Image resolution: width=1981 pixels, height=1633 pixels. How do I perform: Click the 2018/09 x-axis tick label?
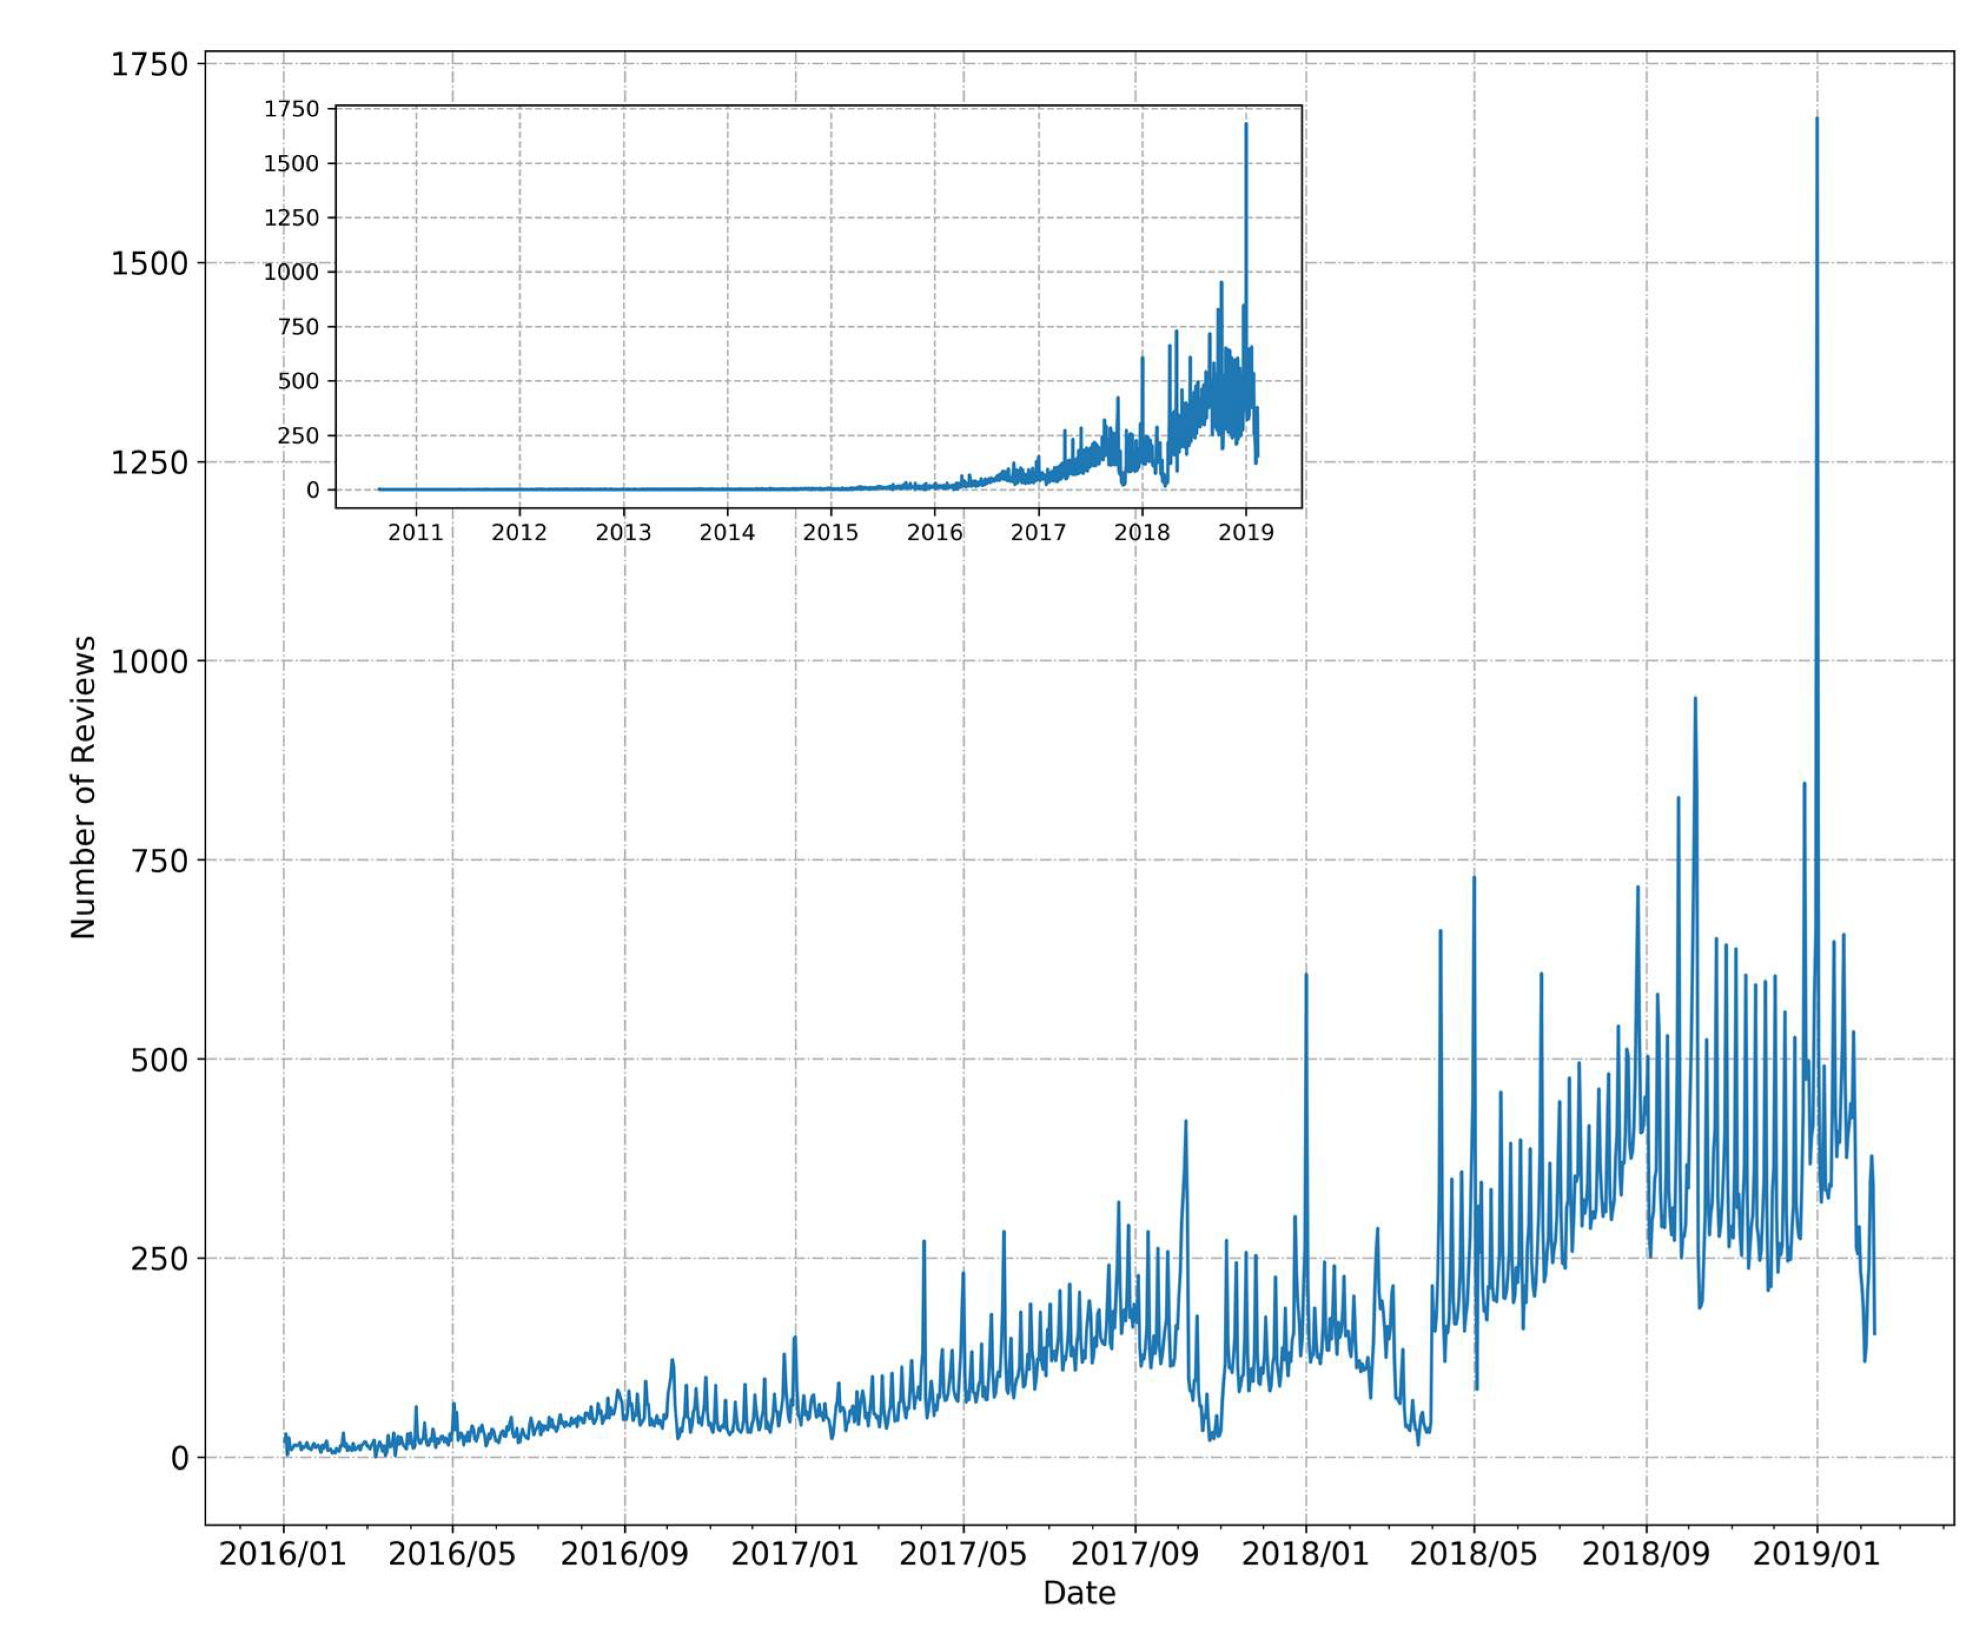(x=1645, y=1554)
